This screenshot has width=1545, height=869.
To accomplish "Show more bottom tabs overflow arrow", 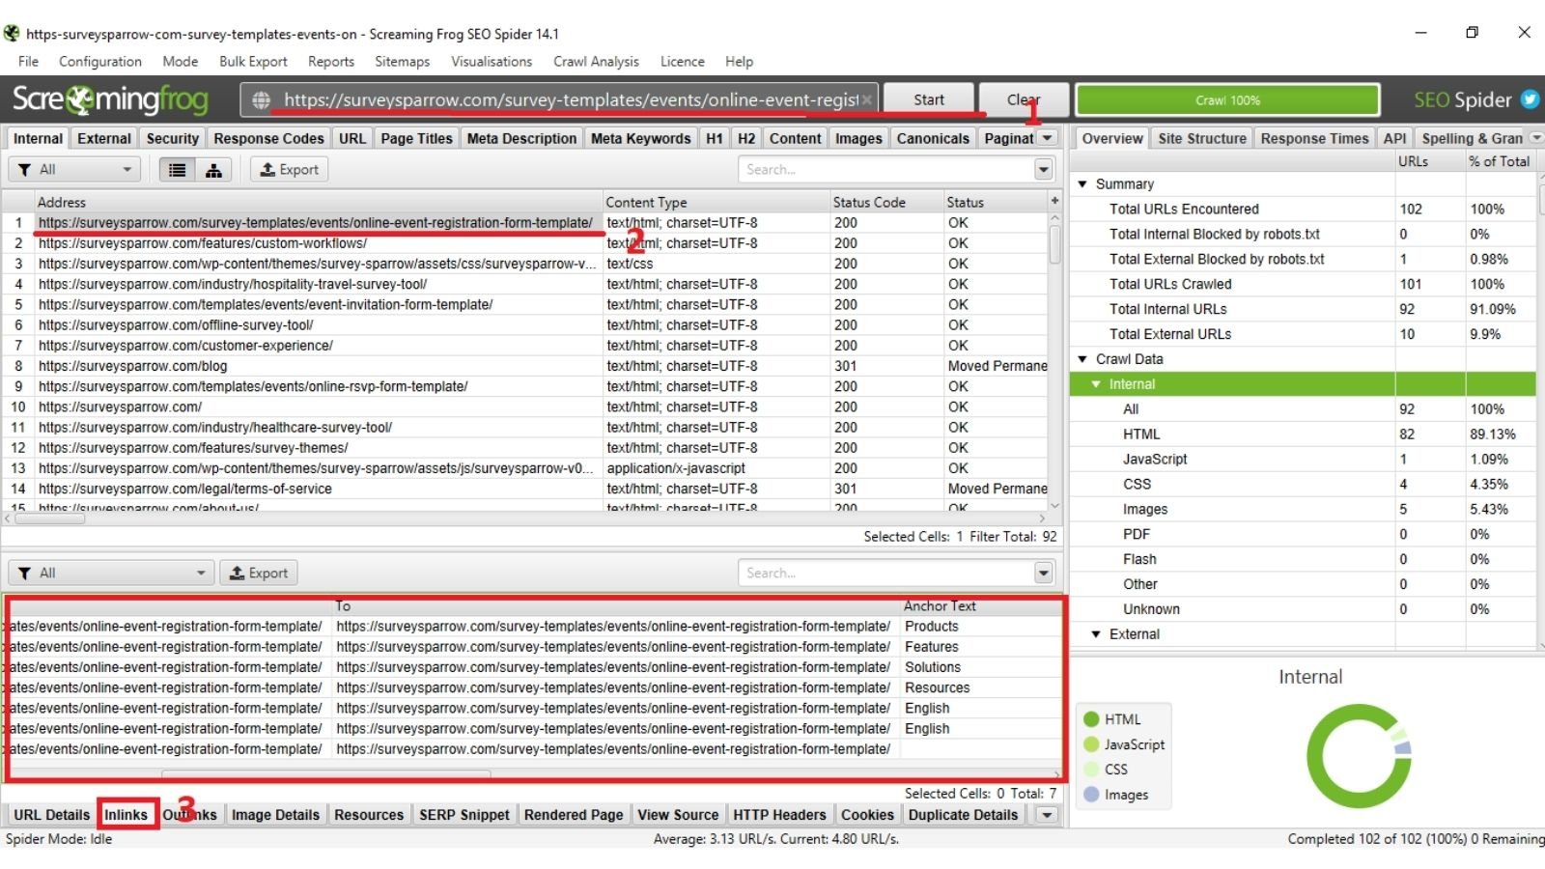I will coord(1046,815).
